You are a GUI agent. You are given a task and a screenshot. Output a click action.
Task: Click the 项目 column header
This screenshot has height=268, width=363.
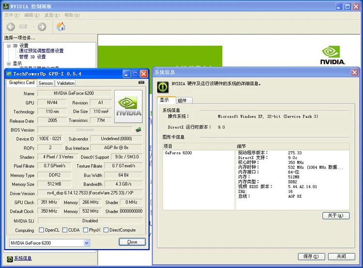(199, 146)
